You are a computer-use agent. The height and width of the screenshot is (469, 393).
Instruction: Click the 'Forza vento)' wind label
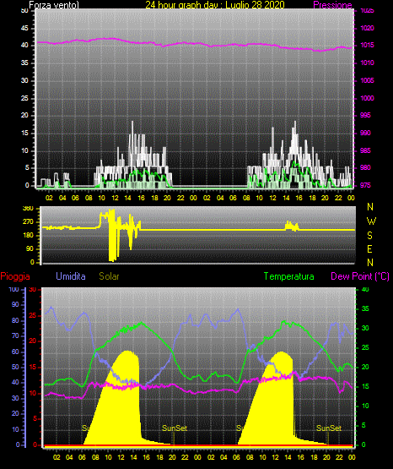pos(54,5)
